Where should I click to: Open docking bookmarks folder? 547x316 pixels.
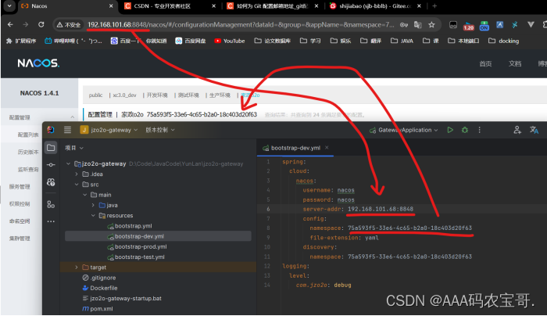504,41
